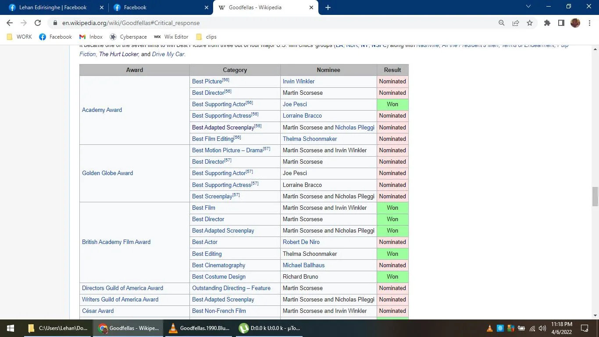599x337 pixels.
Task: Switch to VLC Goodfellas.1990 taskbar window
Action: coord(200,328)
